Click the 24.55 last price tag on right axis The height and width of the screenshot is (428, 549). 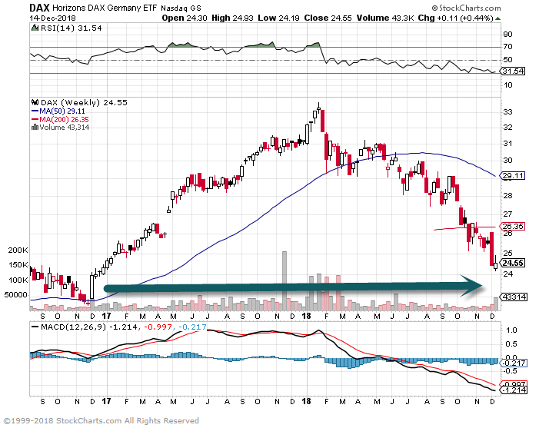(513, 263)
